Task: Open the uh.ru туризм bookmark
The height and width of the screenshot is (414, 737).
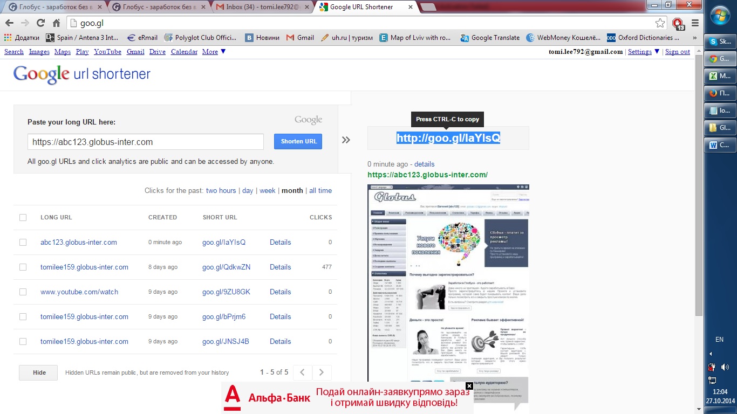Action: [347, 38]
